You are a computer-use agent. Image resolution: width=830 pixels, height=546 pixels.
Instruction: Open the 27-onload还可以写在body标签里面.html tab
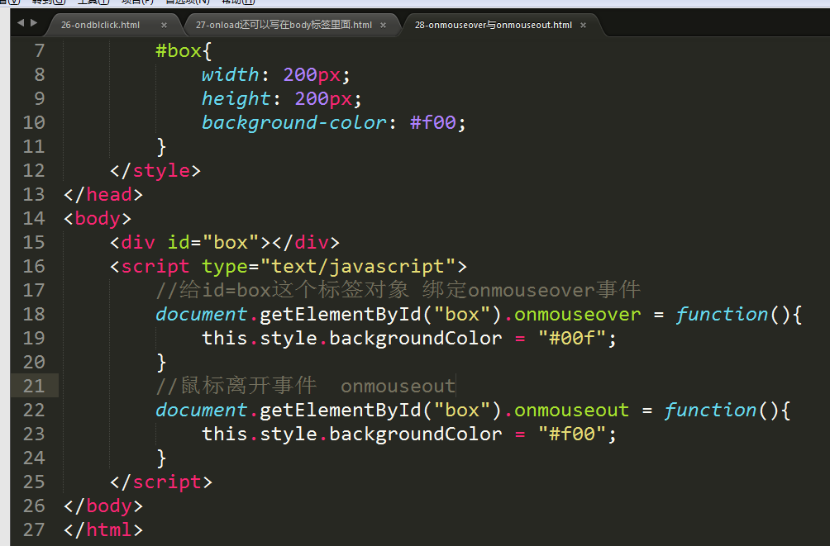tap(284, 25)
